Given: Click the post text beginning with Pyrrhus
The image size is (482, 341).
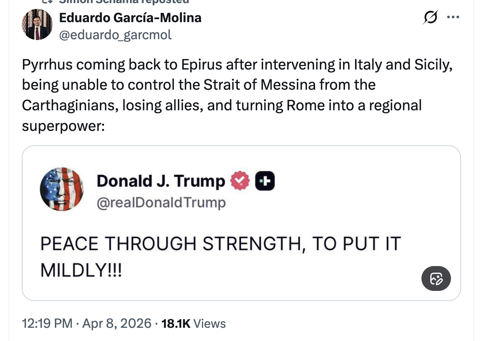Looking at the screenshot, I should pyautogui.click(x=237, y=64).
